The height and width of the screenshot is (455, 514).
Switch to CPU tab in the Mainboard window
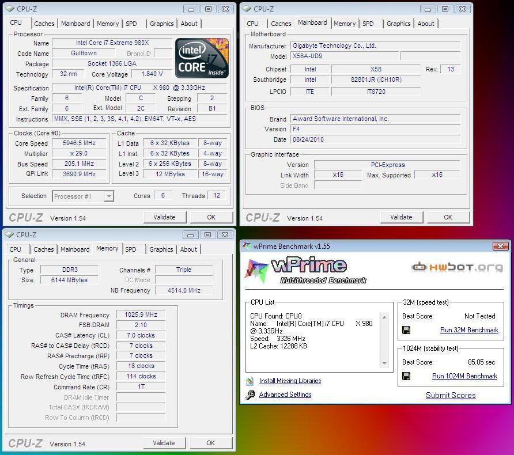pyautogui.click(x=252, y=24)
